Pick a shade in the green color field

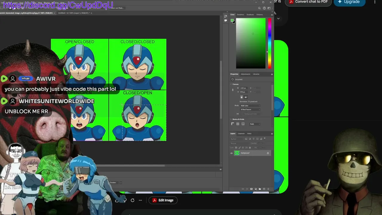pyautogui.click(x=251, y=43)
